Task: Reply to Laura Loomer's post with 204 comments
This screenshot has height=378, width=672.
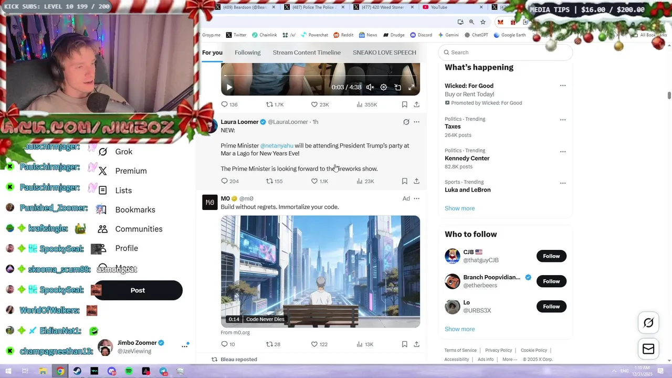Action: (x=229, y=181)
